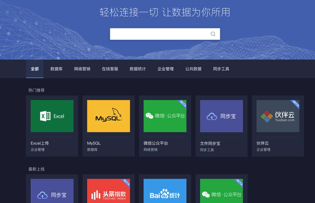Switch to the 在线客服 tab
This screenshot has height=203, width=315.
pyautogui.click(x=110, y=69)
